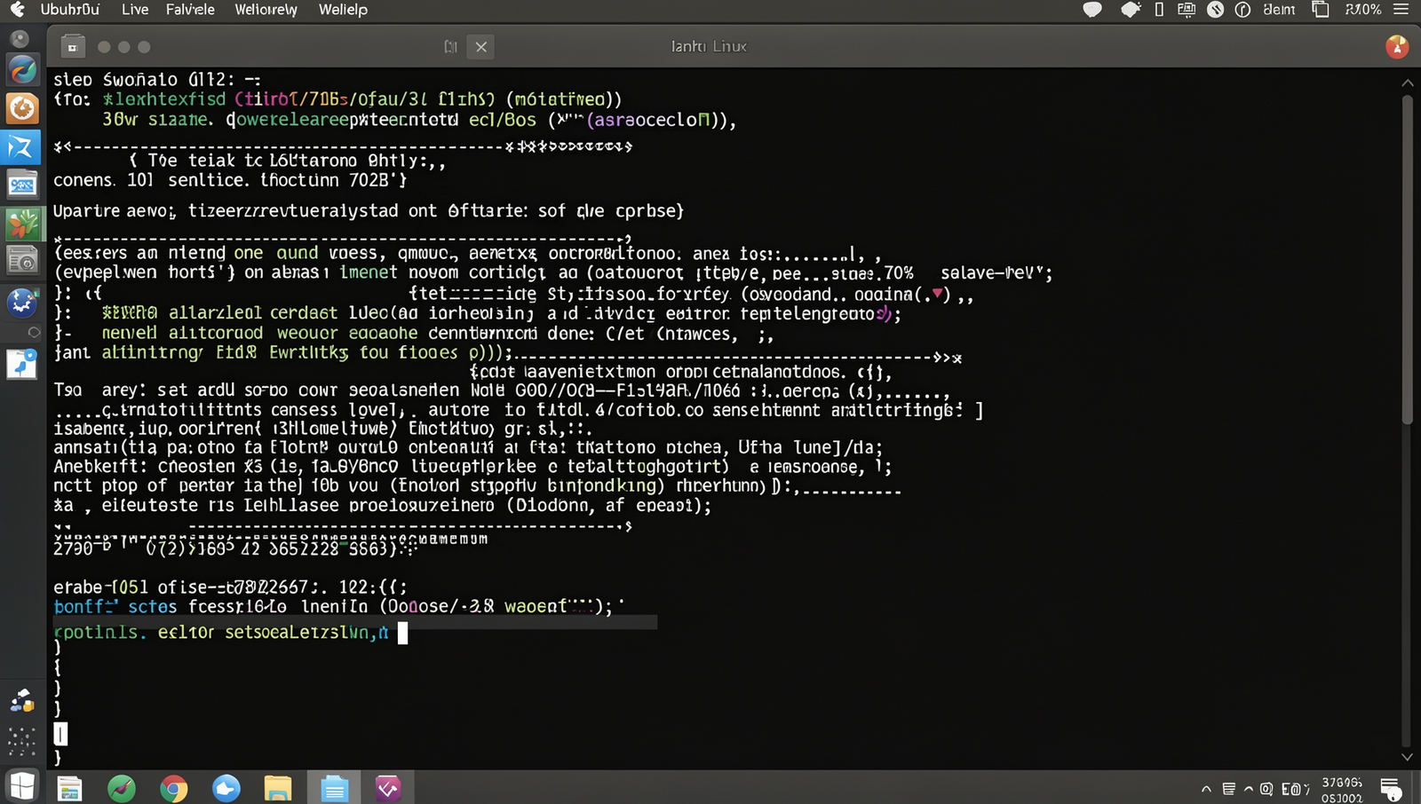Click the line starting "conens. 101 senltice."
Screen dimensions: 1421x804
(x=230, y=180)
